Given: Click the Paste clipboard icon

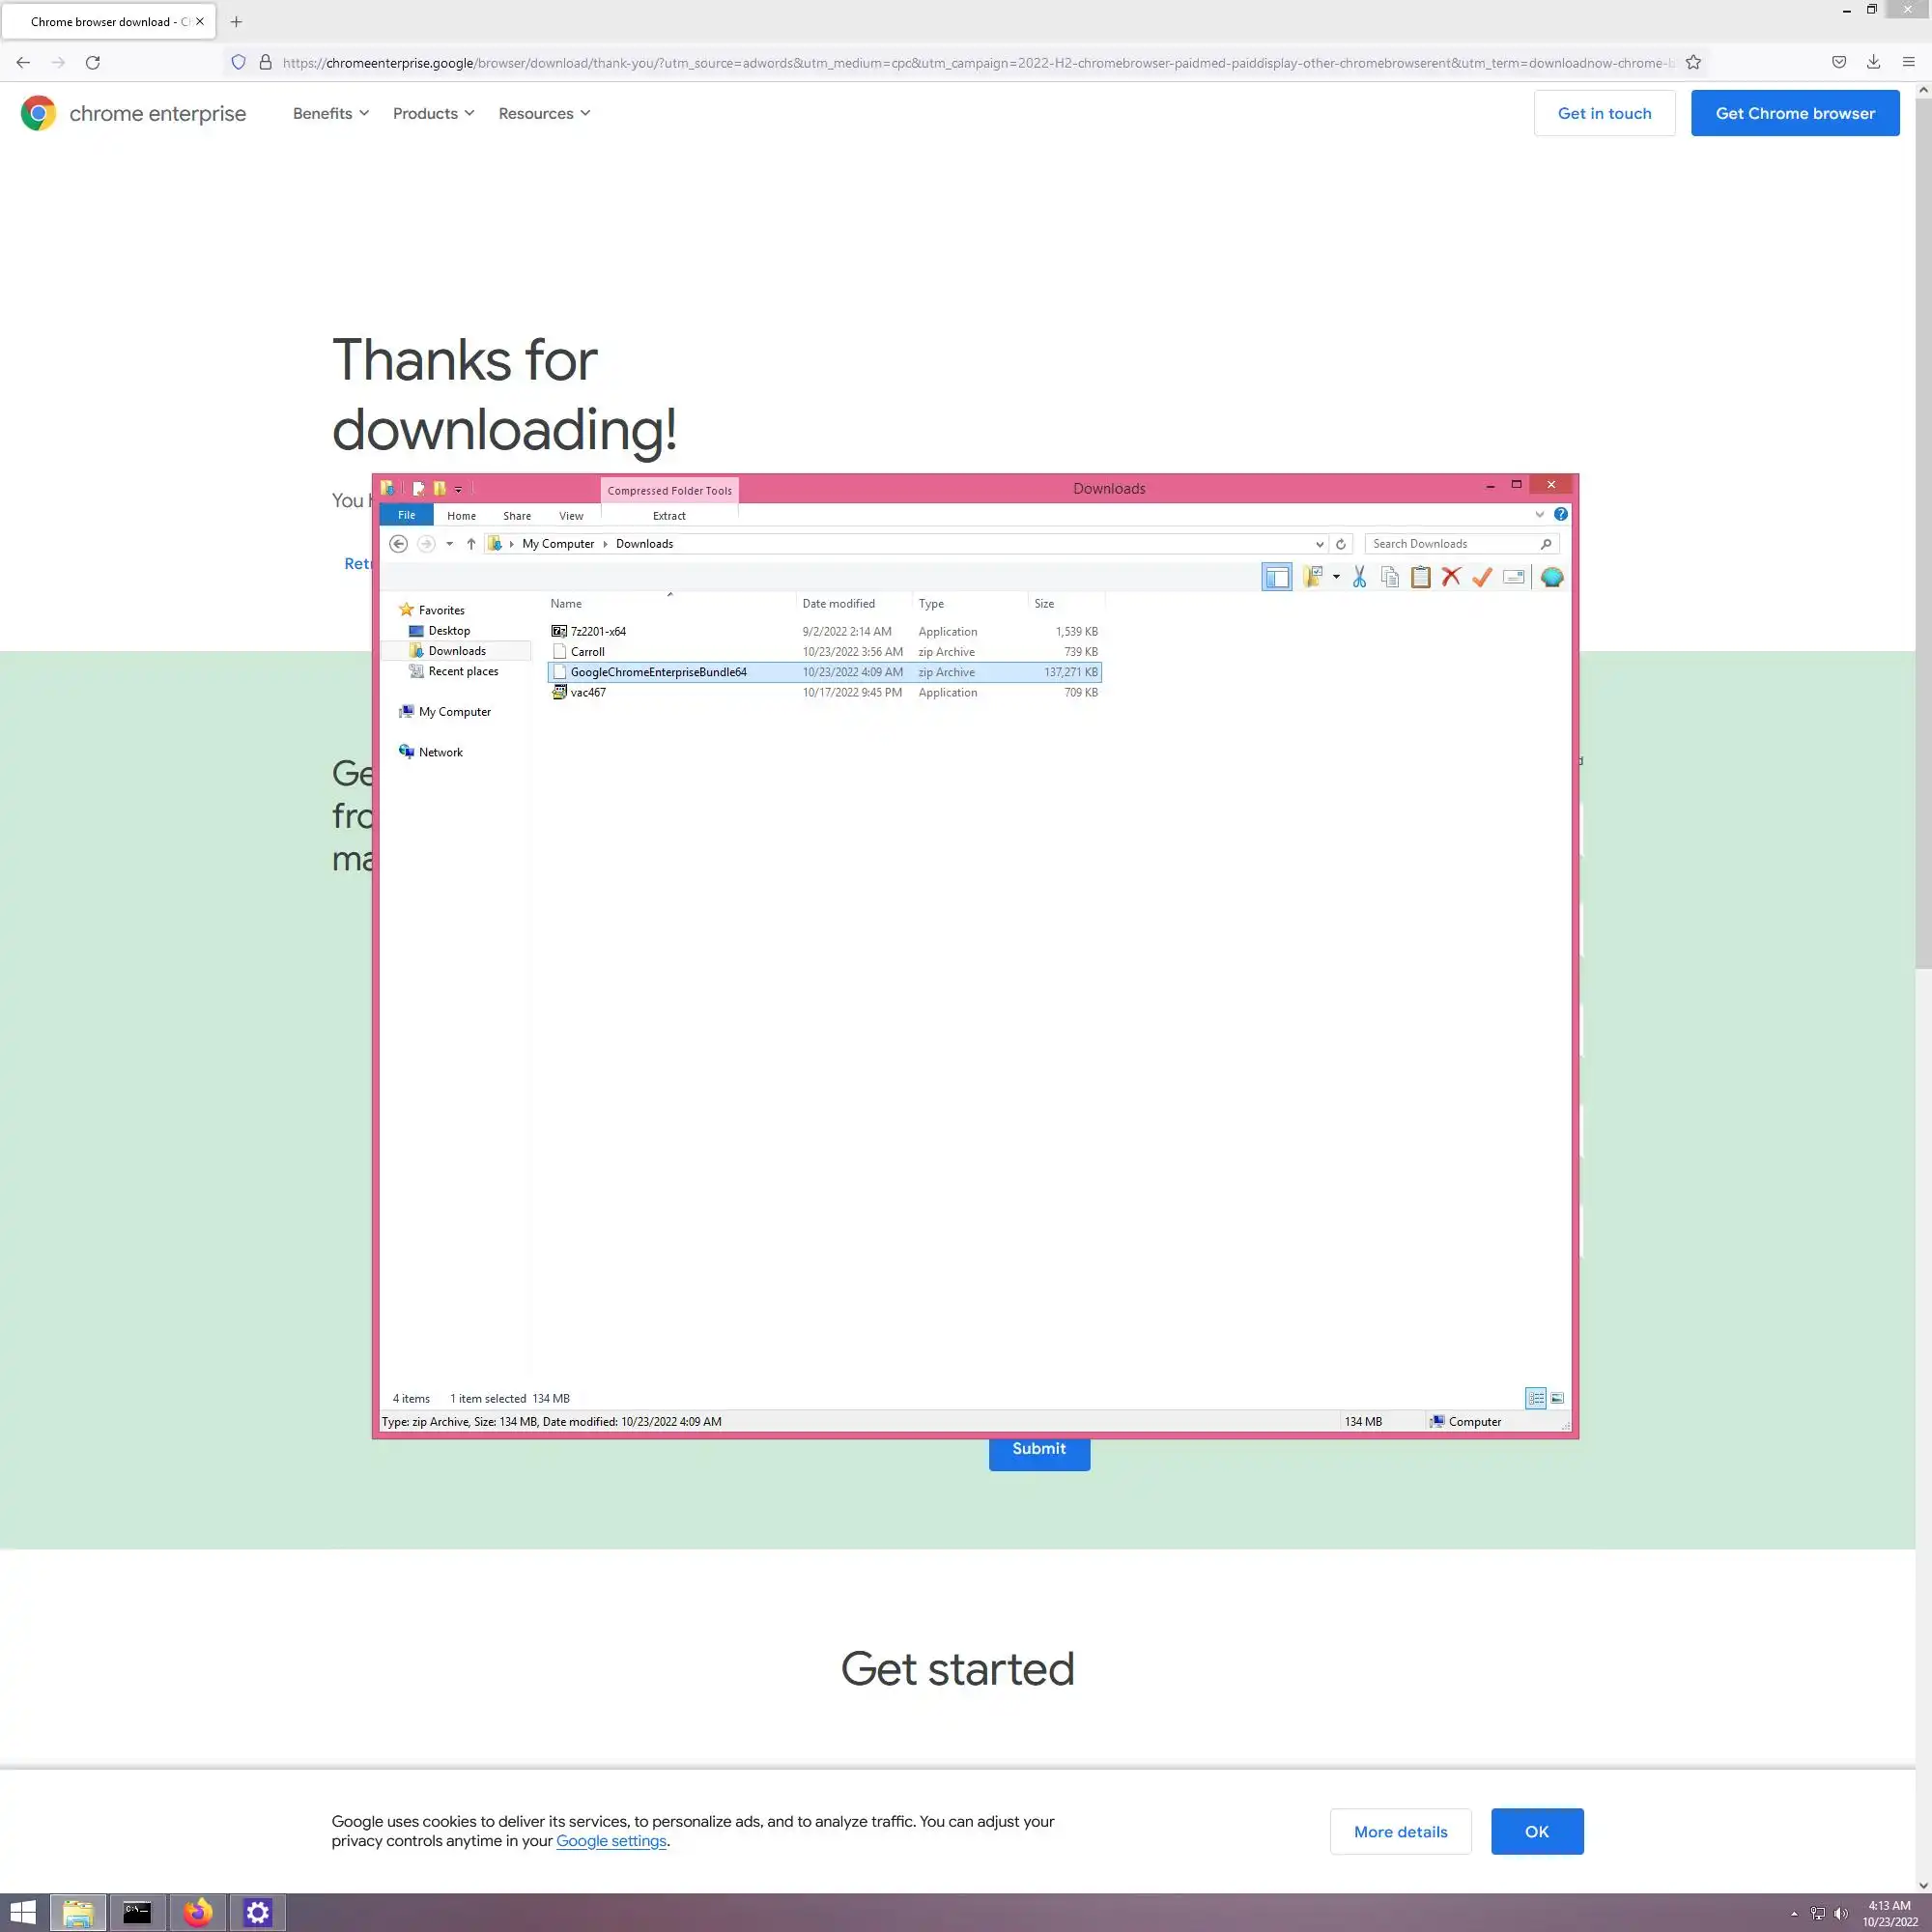Looking at the screenshot, I should [1420, 577].
